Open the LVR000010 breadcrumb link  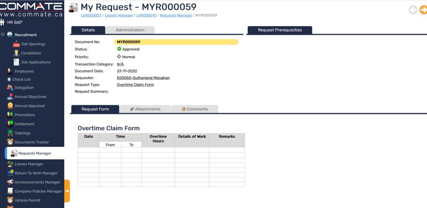click(146, 15)
